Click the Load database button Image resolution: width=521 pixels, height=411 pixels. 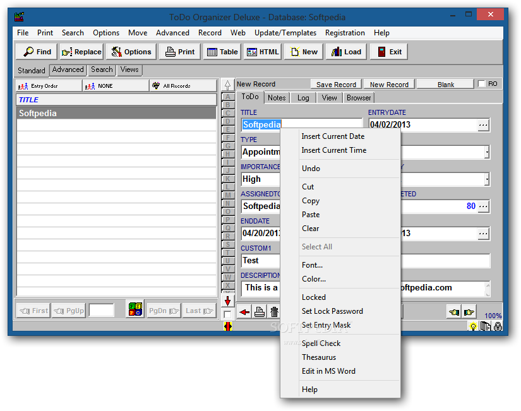pyautogui.click(x=346, y=52)
